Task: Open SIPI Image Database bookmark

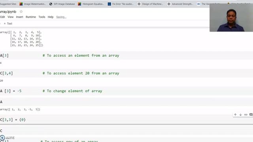Action: pyautogui.click(x=62, y=4)
